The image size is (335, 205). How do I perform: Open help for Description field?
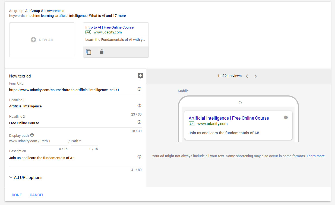point(140,157)
